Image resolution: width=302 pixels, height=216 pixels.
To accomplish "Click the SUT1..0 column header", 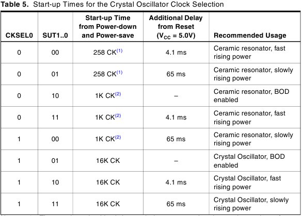I will click(x=55, y=36).
